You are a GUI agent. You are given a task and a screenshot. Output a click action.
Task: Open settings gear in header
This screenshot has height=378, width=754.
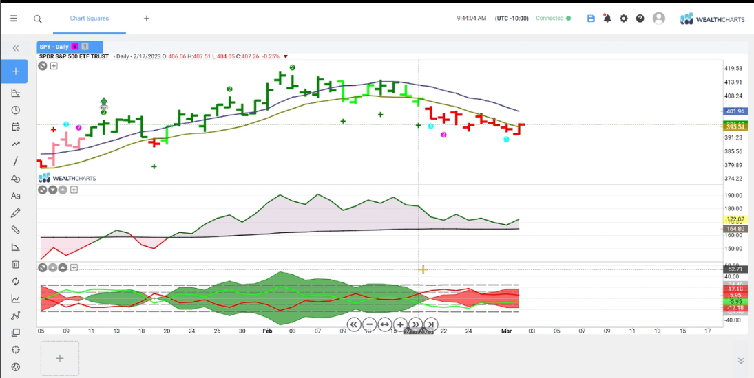coord(624,19)
